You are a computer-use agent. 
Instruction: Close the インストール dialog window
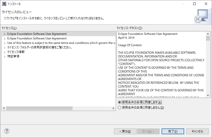tap(206, 4)
